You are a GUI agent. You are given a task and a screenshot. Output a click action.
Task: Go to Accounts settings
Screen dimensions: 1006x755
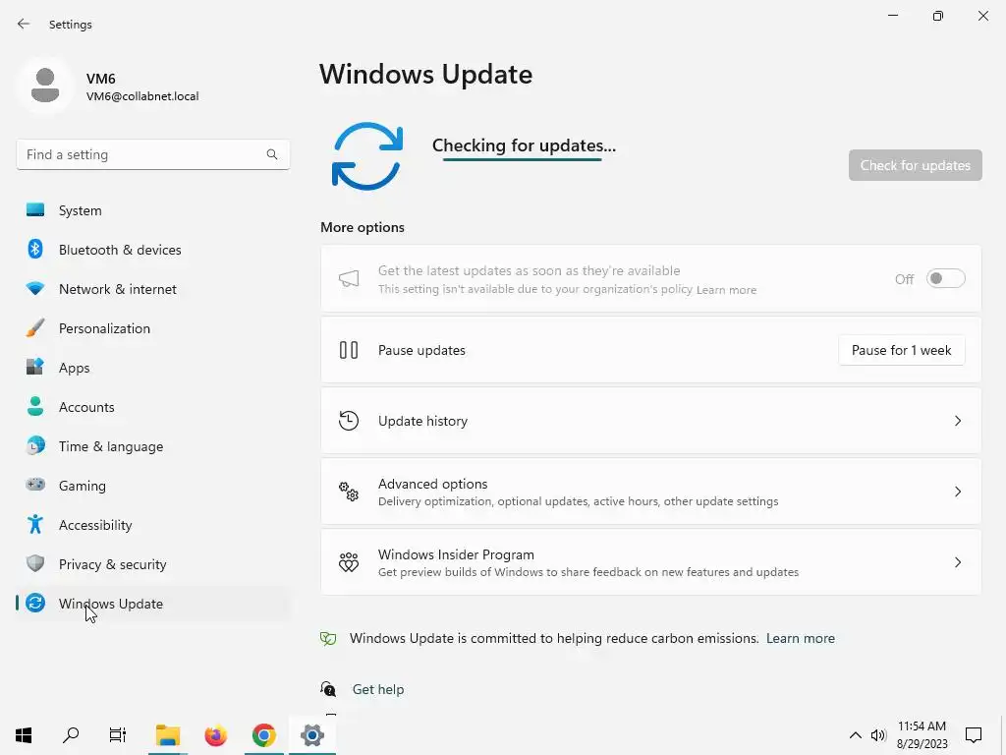coord(152,407)
